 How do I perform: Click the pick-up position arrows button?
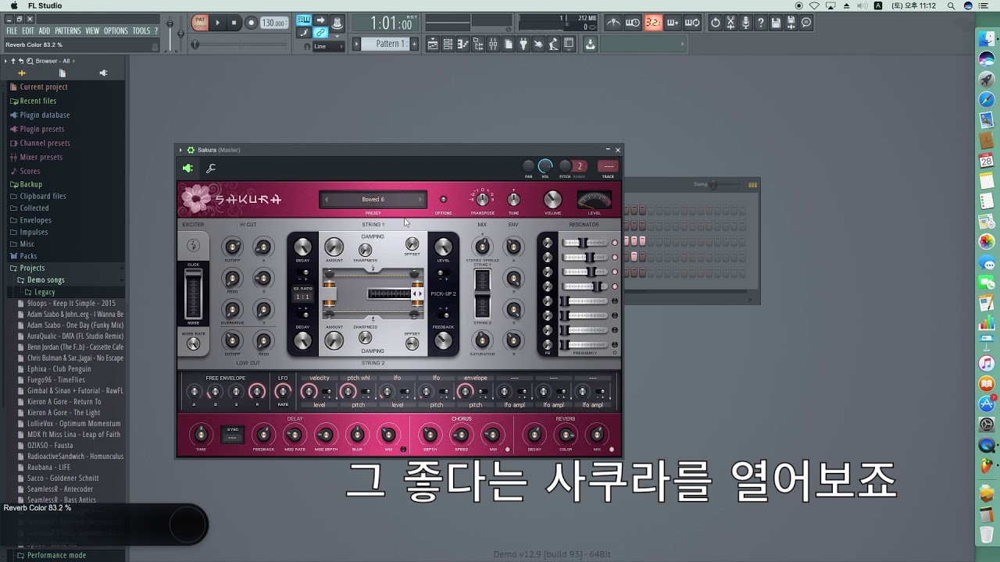[x=418, y=293]
